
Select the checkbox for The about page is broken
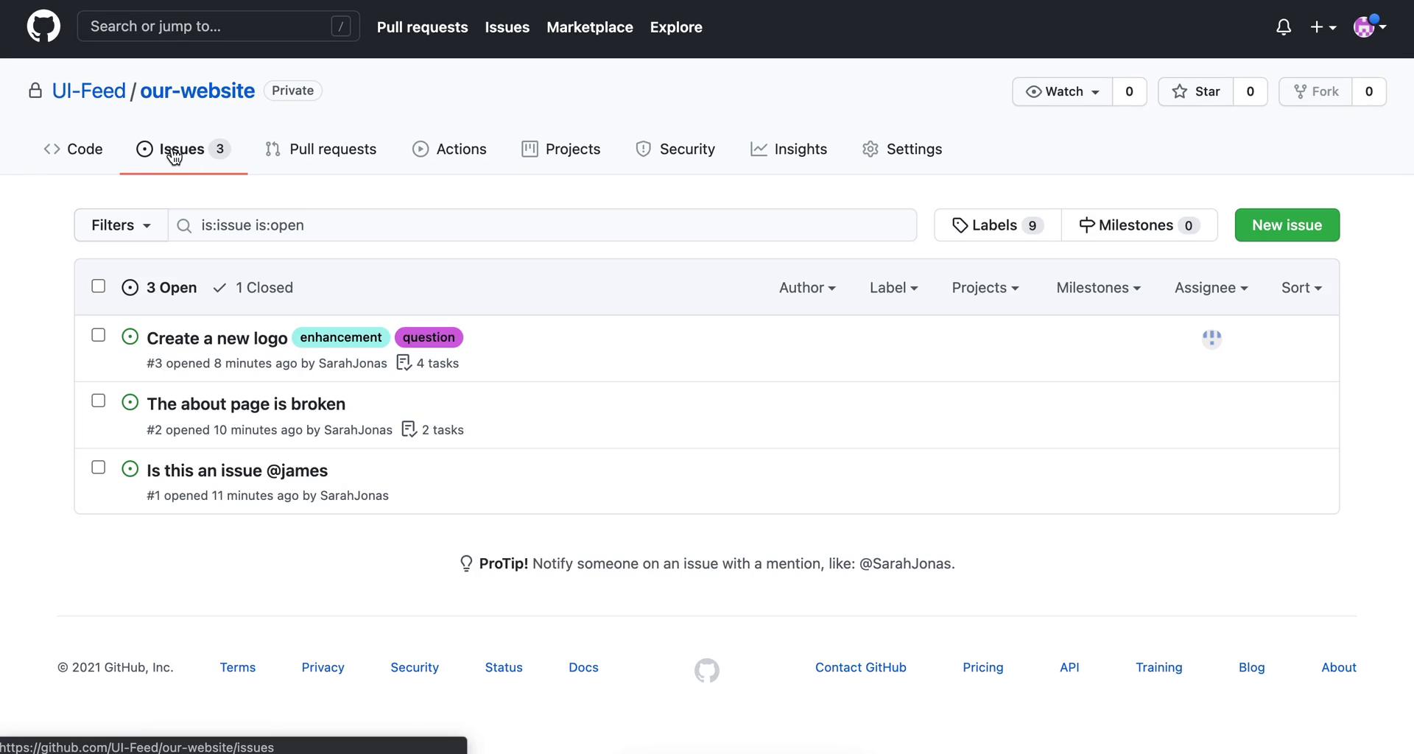(x=98, y=401)
